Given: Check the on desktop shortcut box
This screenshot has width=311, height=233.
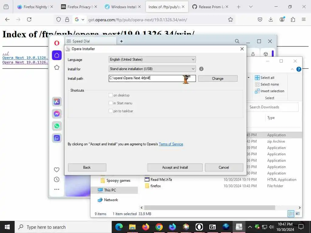Looking at the screenshot, I should pyautogui.click(x=111, y=95).
